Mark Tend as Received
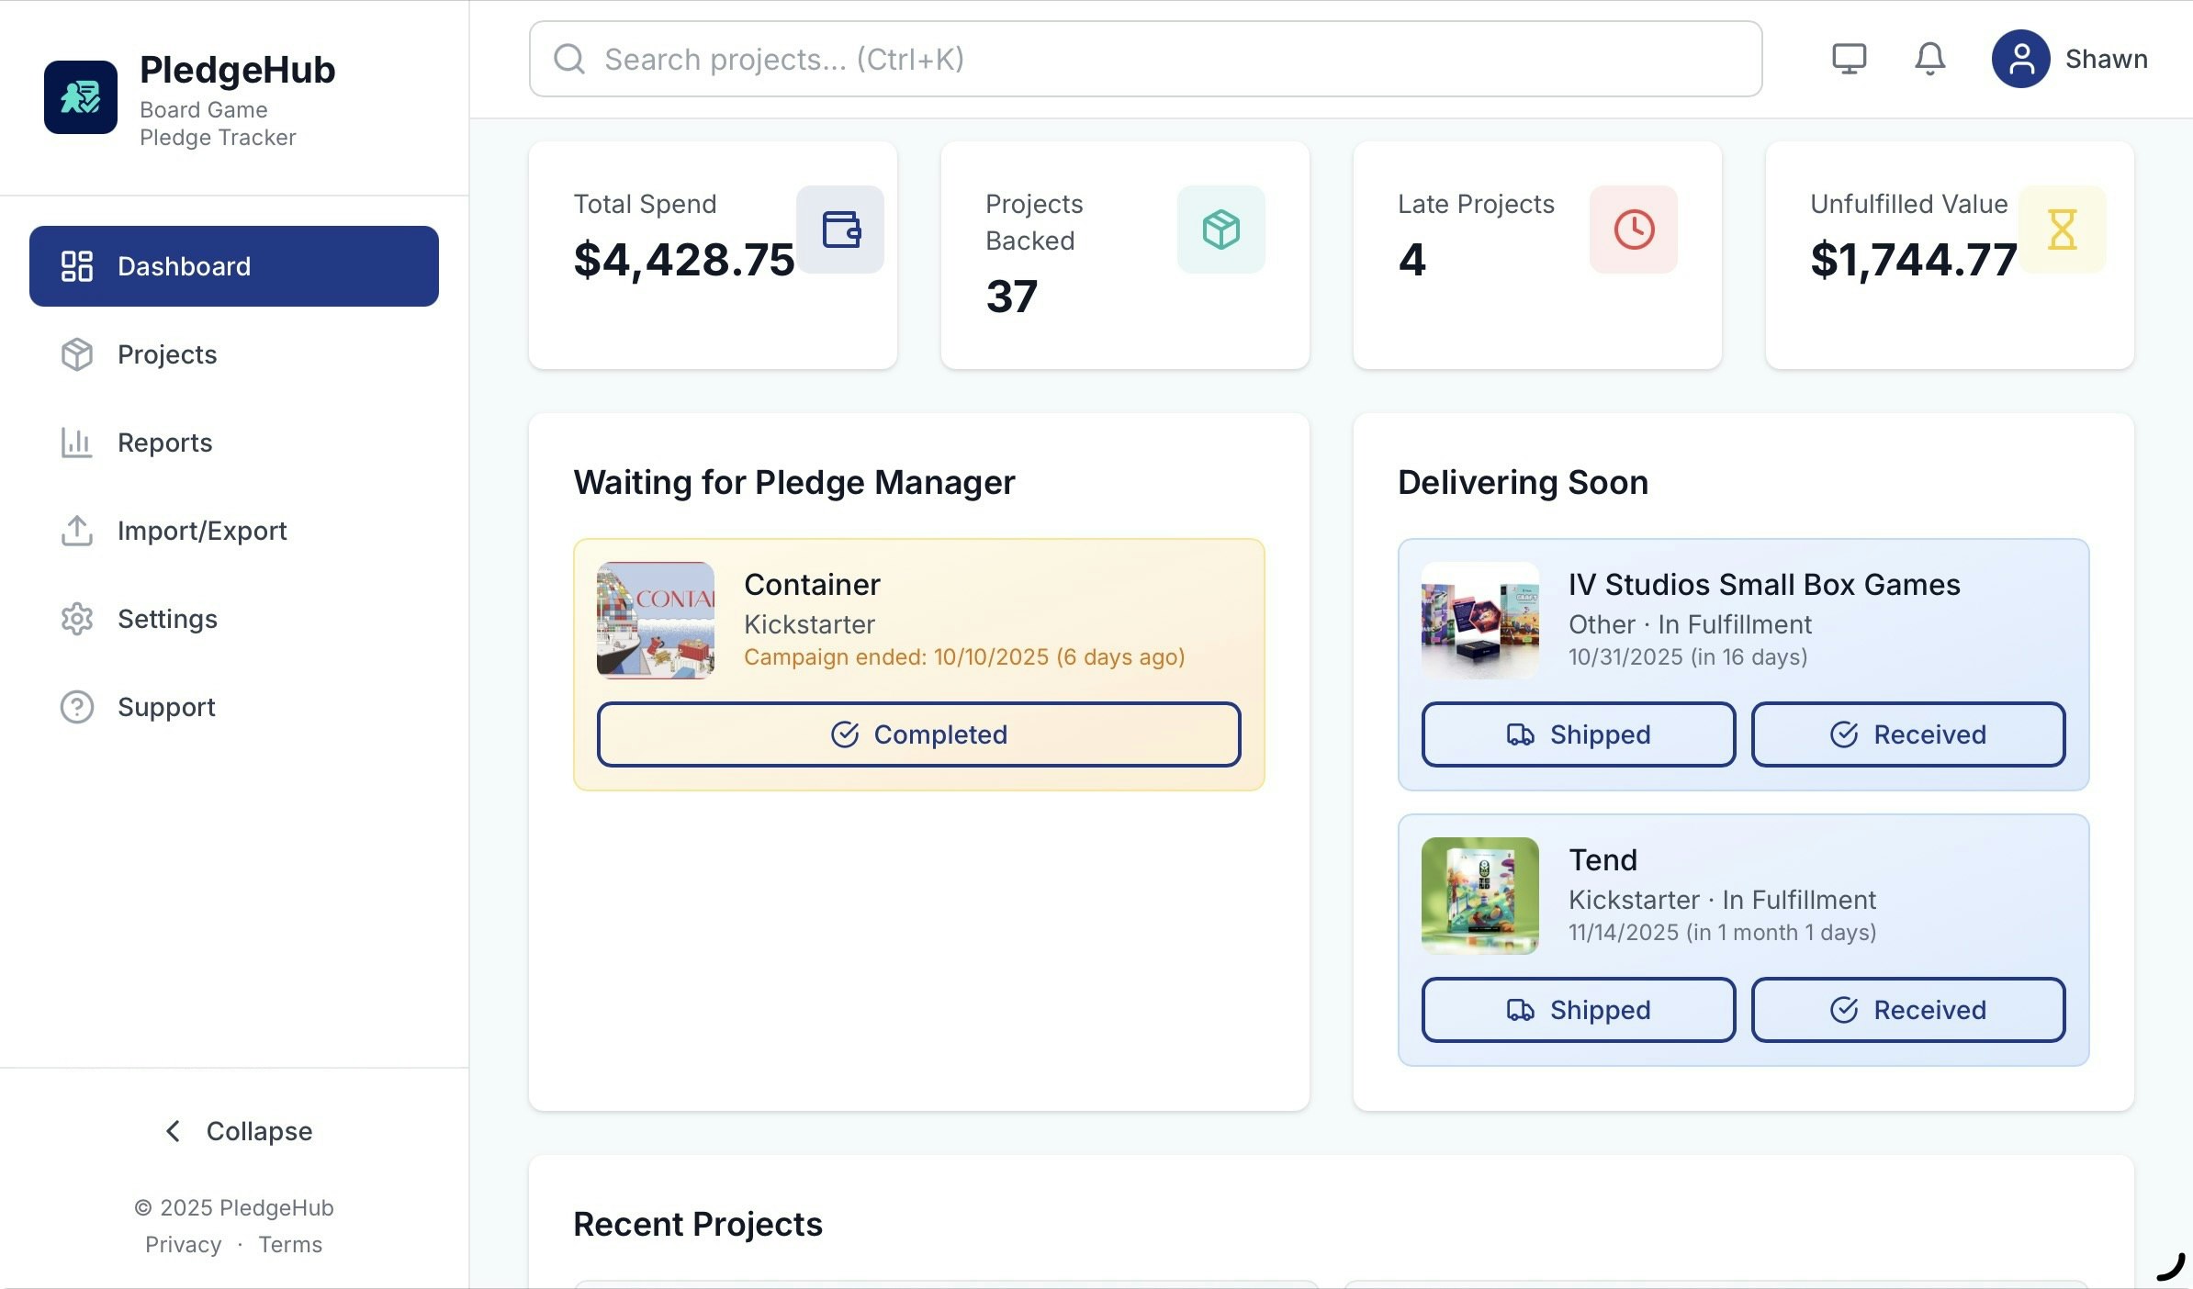 (x=1908, y=1010)
